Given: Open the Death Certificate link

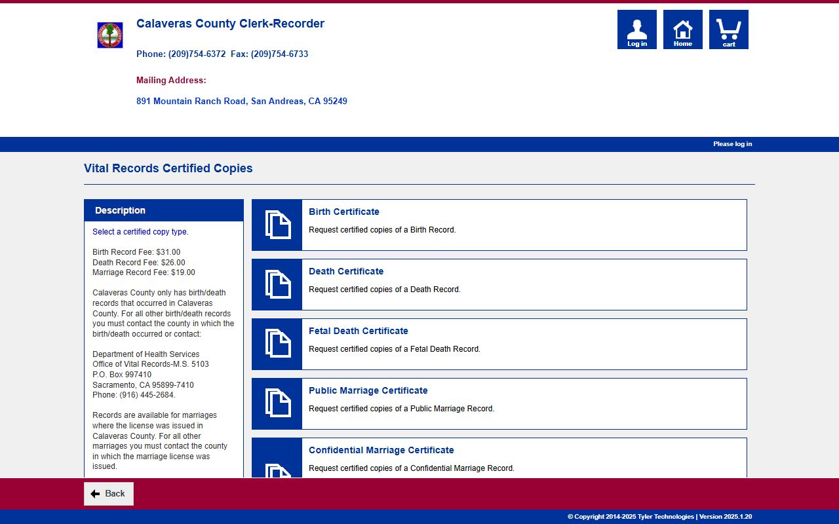Looking at the screenshot, I should (x=346, y=271).
